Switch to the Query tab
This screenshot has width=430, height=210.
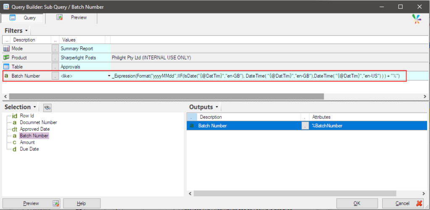point(23,18)
